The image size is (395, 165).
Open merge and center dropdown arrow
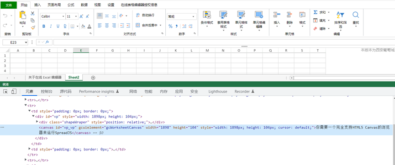point(160,25)
